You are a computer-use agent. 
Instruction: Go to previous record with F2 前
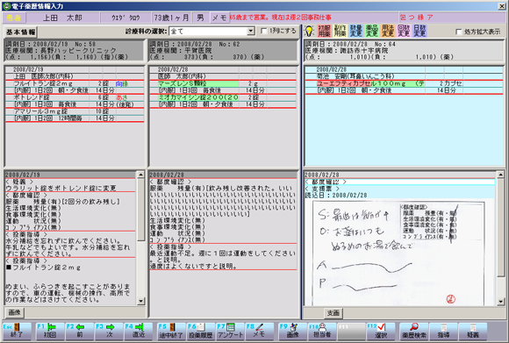80,331
